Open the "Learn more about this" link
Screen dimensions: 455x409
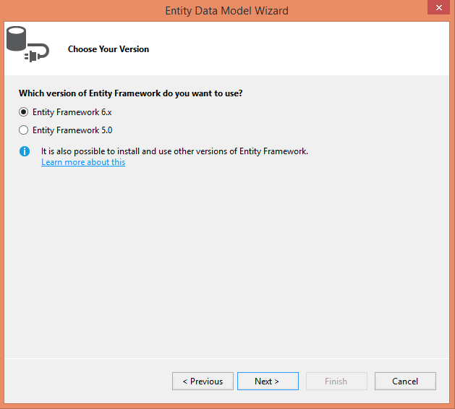[83, 162]
